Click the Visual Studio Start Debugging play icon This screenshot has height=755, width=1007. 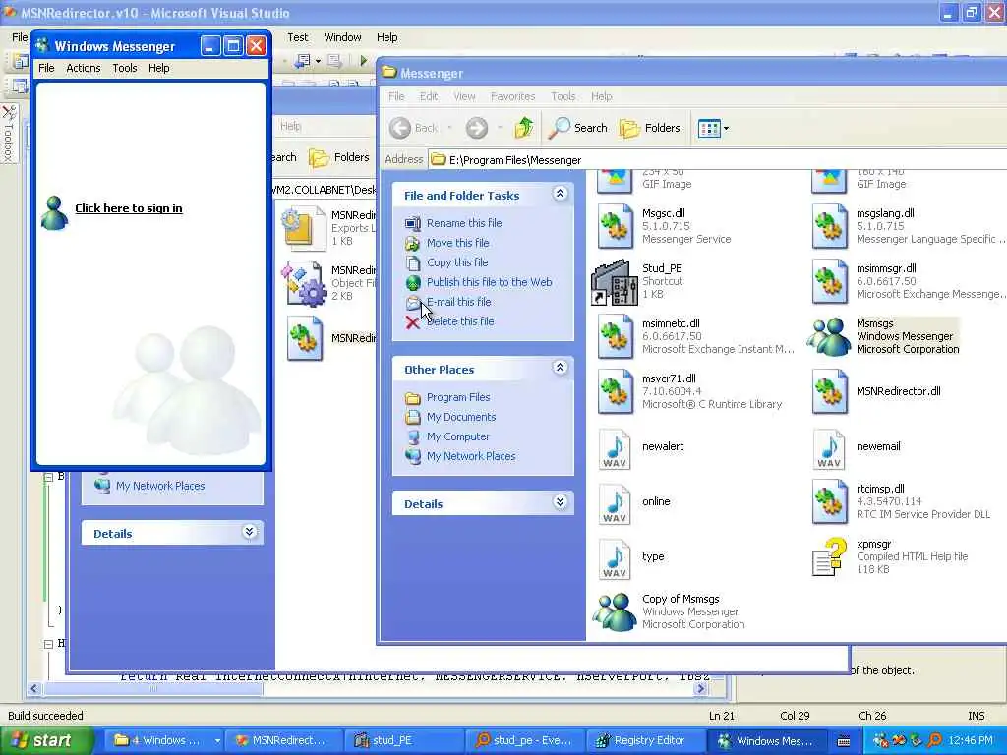coord(364,61)
